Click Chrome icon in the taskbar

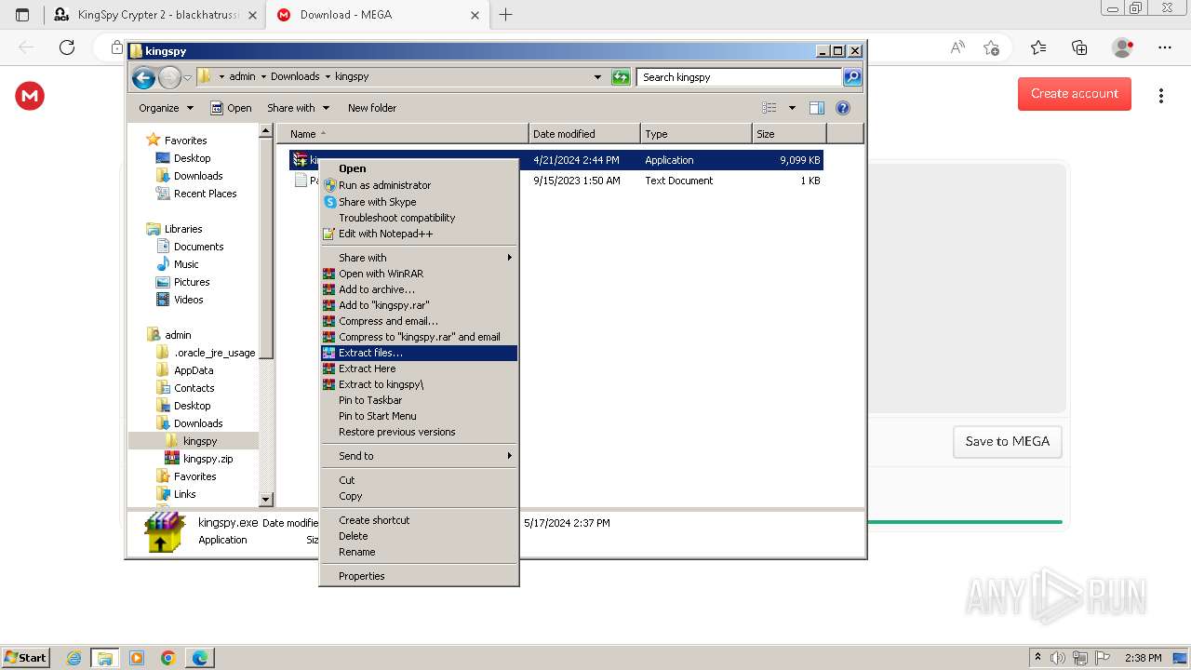pyautogui.click(x=167, y=658)
